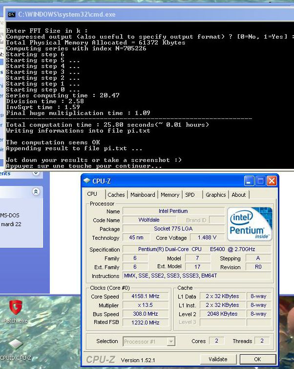The image size is (294, 369).
Task: Click the Validate button
Action: [218, 359]
